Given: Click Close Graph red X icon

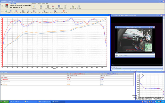Looking at the screenshot, I should [x=64, y=11].
